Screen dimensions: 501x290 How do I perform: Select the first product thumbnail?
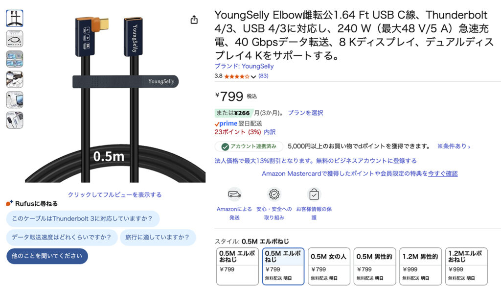(x=15, y=18)
